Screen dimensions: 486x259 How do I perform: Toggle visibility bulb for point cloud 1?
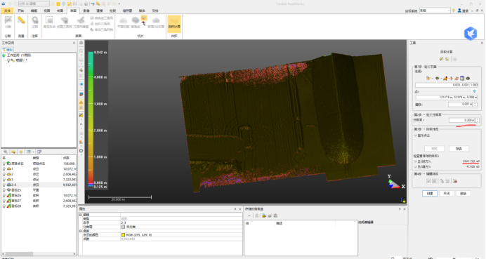[4, 169]
